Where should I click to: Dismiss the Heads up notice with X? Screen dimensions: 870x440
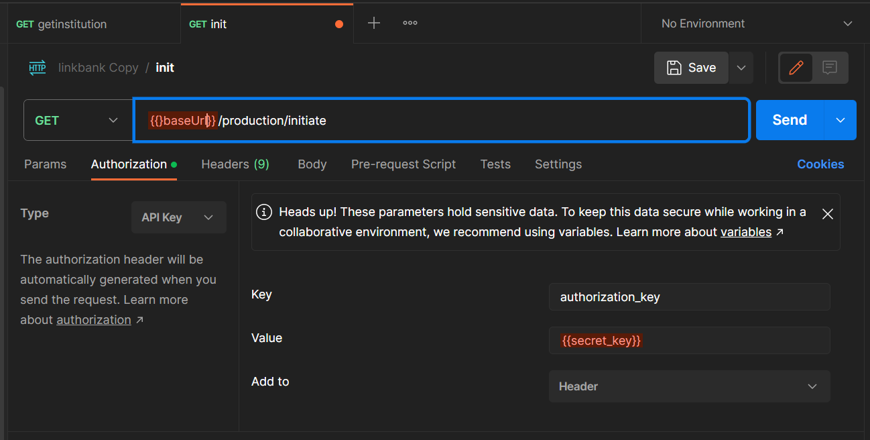(828, 214)
